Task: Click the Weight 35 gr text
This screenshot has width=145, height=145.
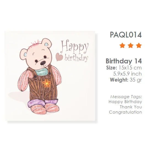Action: (x=126, y=80)
